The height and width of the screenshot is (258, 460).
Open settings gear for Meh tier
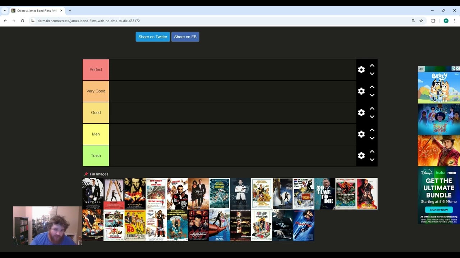[362, 134]
